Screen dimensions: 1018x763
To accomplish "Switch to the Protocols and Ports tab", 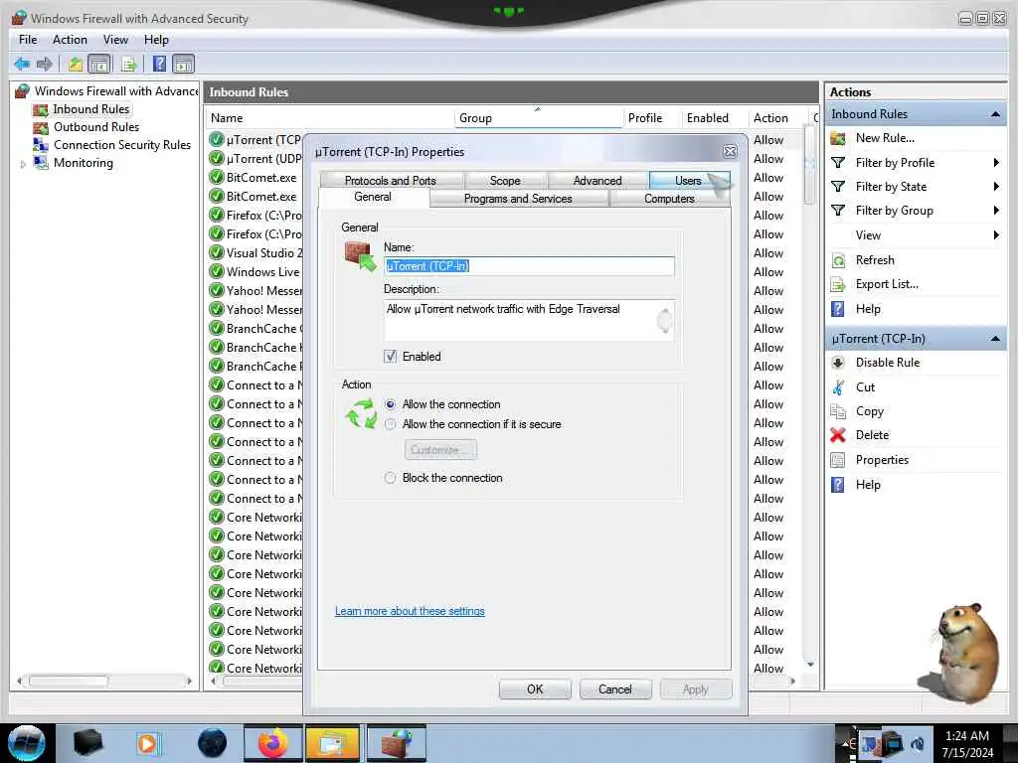I will coord(391,181).
